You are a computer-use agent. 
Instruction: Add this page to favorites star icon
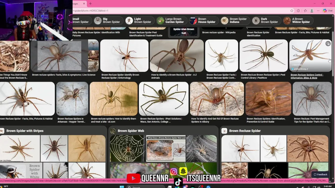coord(292,11)
